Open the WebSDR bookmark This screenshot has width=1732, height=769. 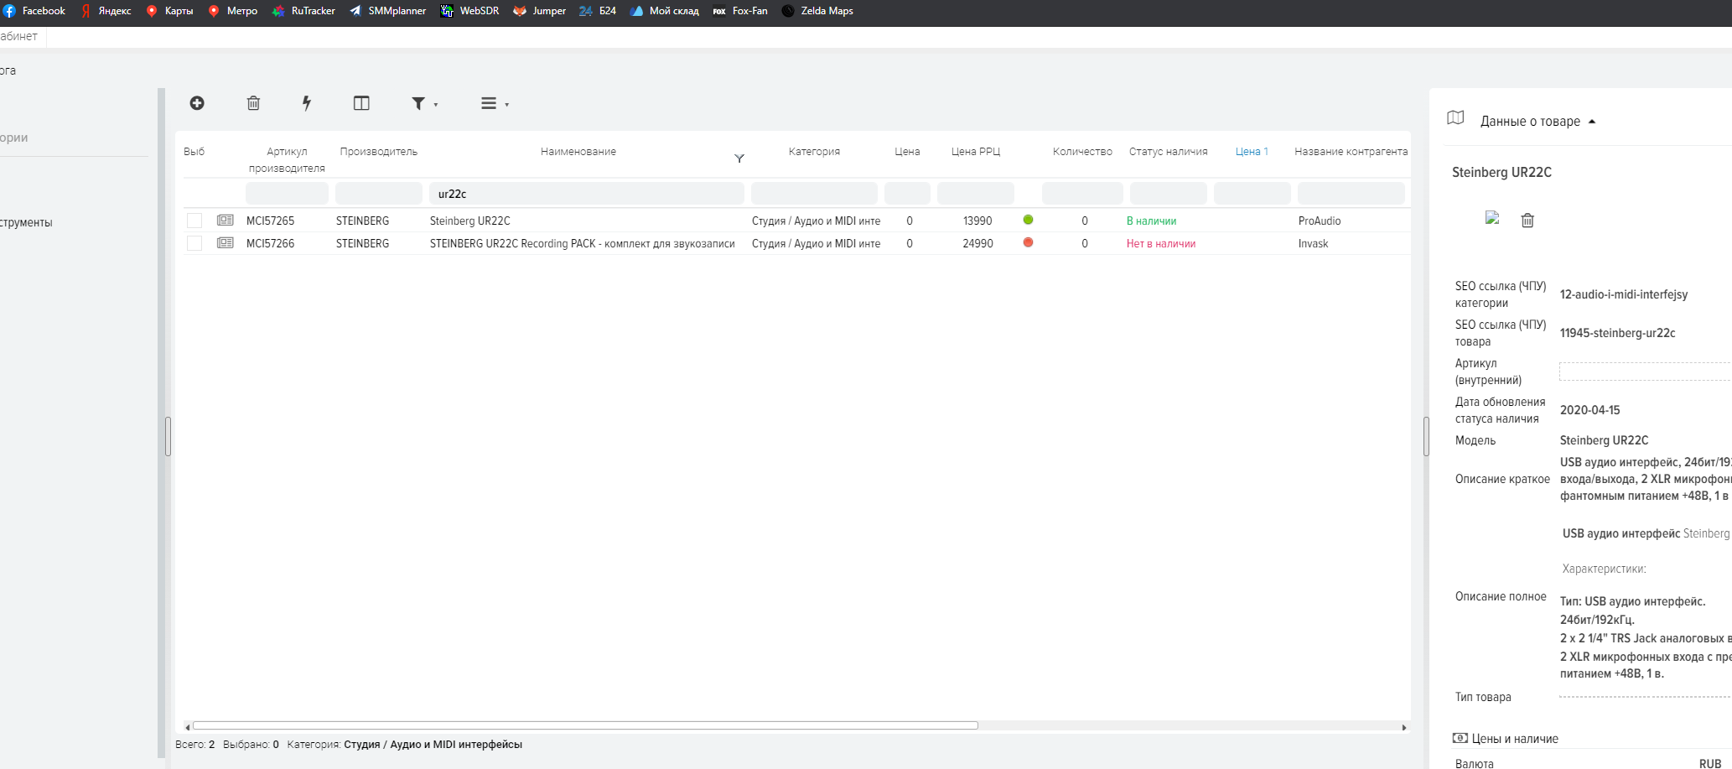(469, 11)
